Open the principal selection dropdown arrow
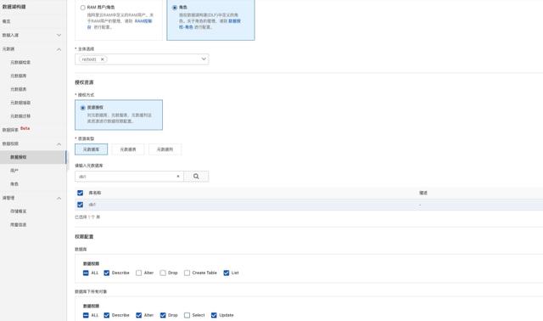The height and width of the screenshot is (321, 543). tap(204, 59)
